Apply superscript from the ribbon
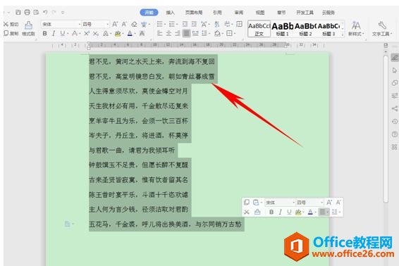 87,33
